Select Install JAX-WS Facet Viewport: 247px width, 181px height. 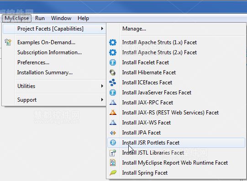point(176,123)
